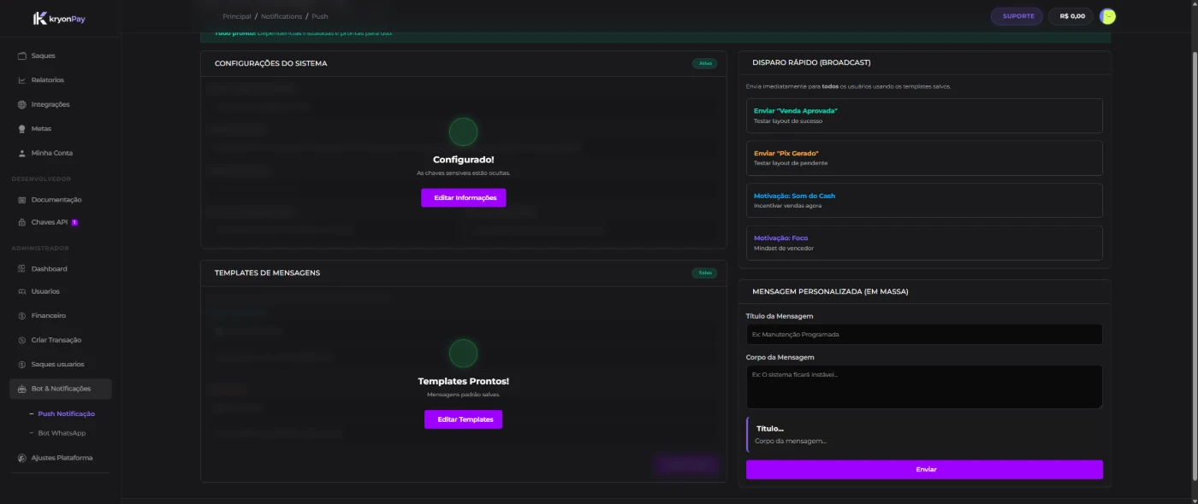Click the Chaves API lock icon

click(22, 222)
